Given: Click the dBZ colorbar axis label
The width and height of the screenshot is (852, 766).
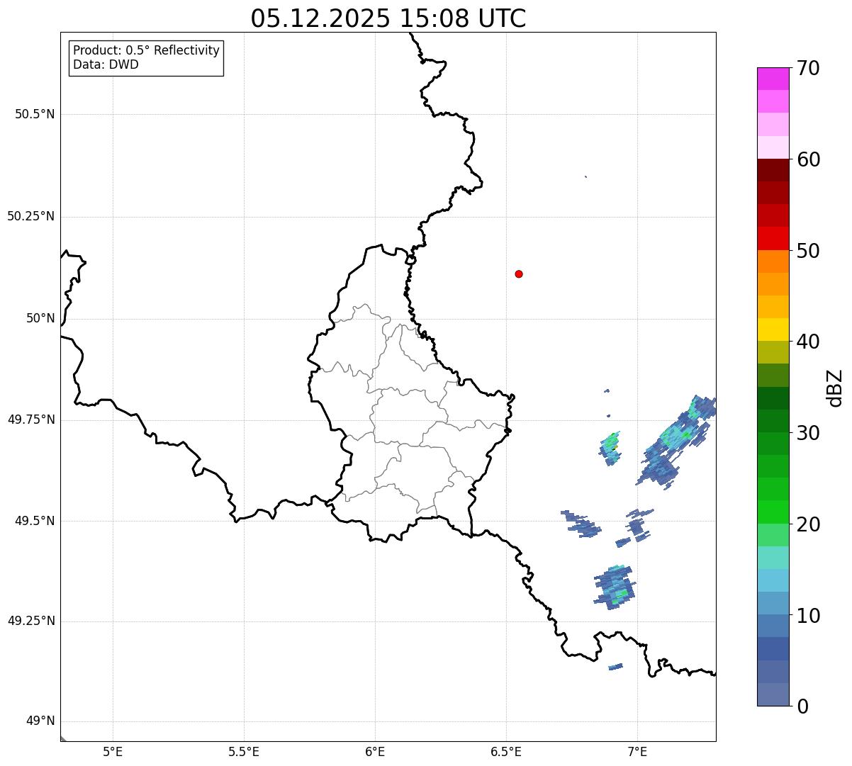Looking at the screenshot, I should pos(834,388).
